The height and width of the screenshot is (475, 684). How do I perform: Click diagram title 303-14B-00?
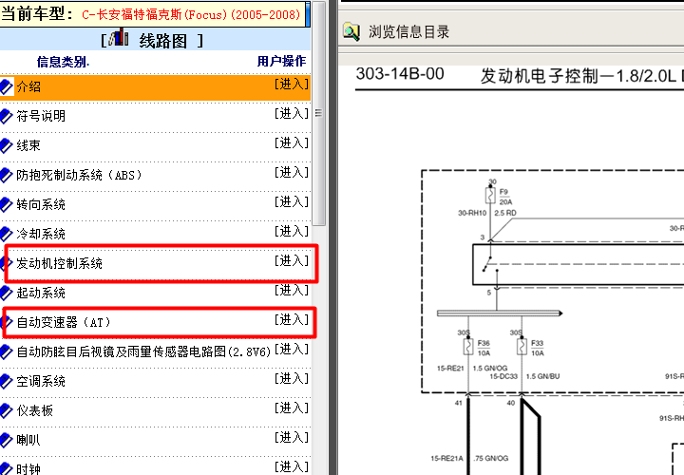400,74
